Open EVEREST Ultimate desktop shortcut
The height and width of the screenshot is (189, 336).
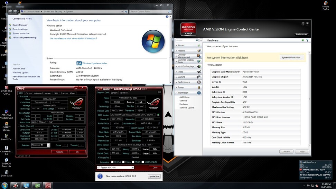(x=7, y=126)
